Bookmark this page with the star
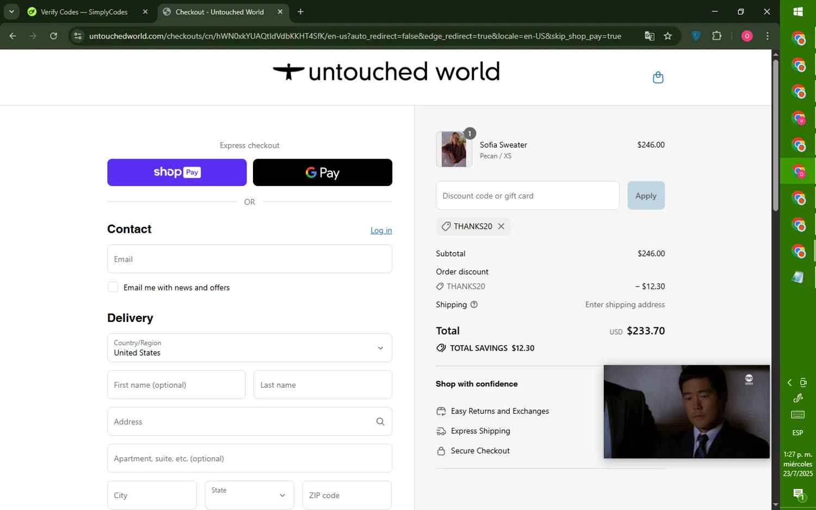The image size is (816, 510). 668,36
